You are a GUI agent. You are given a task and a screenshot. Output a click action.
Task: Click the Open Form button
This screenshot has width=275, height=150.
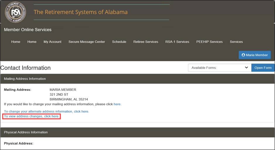point(263,68)
